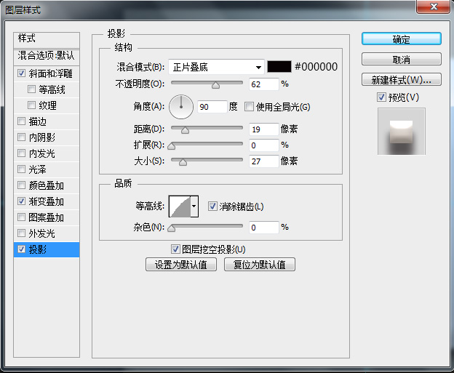Focus the 杂色 value field
The image size is (454, 373).
point(264,227)
